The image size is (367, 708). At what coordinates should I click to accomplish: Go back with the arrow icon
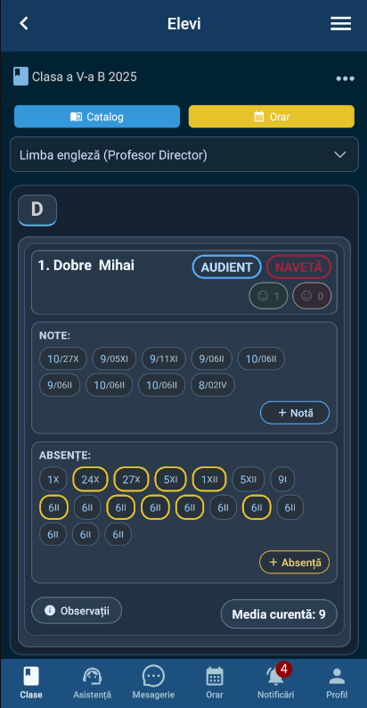click(23, 23)
